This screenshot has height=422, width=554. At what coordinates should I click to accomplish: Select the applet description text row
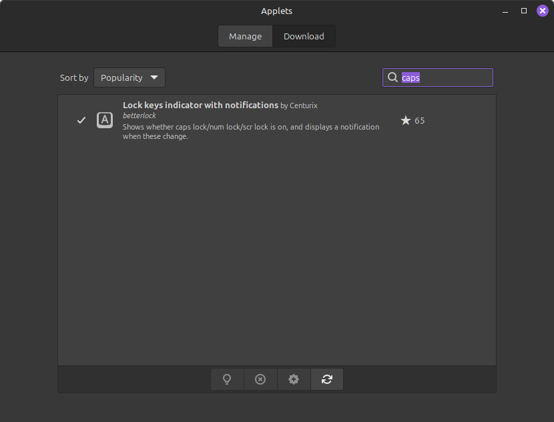(250, 132)
